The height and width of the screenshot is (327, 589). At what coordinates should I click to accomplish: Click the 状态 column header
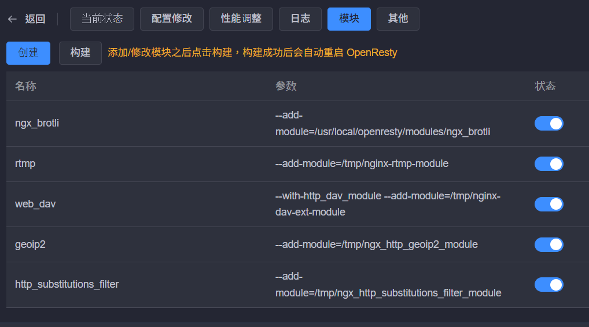point(545,86)
